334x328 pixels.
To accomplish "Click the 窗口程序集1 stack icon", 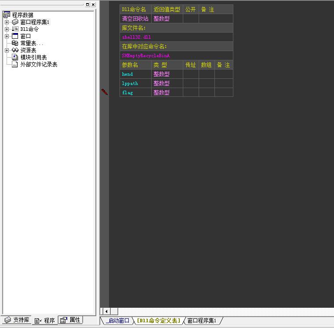I will [15, 22].
